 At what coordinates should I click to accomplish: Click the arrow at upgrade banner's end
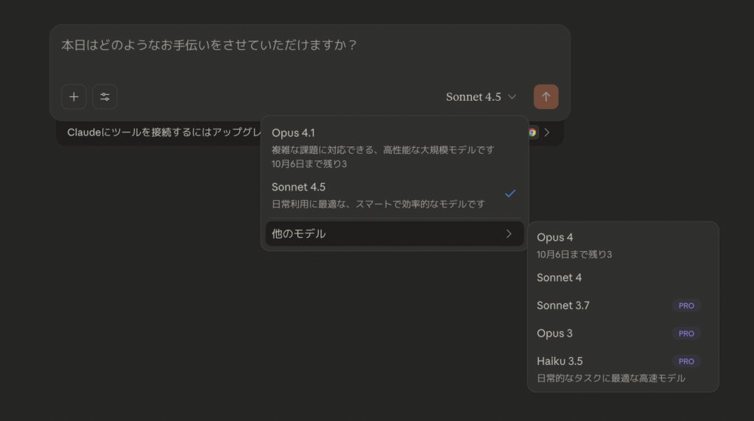(546, 132)
